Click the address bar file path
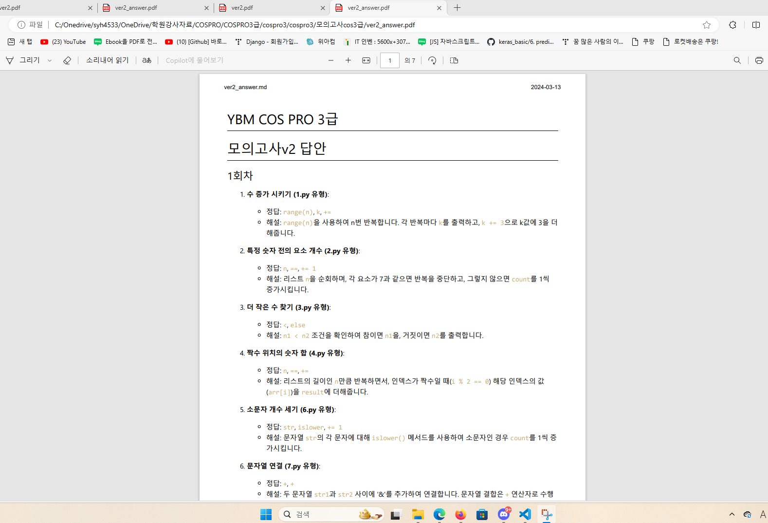Screen dimensions: 768x523 pos(235,25)
